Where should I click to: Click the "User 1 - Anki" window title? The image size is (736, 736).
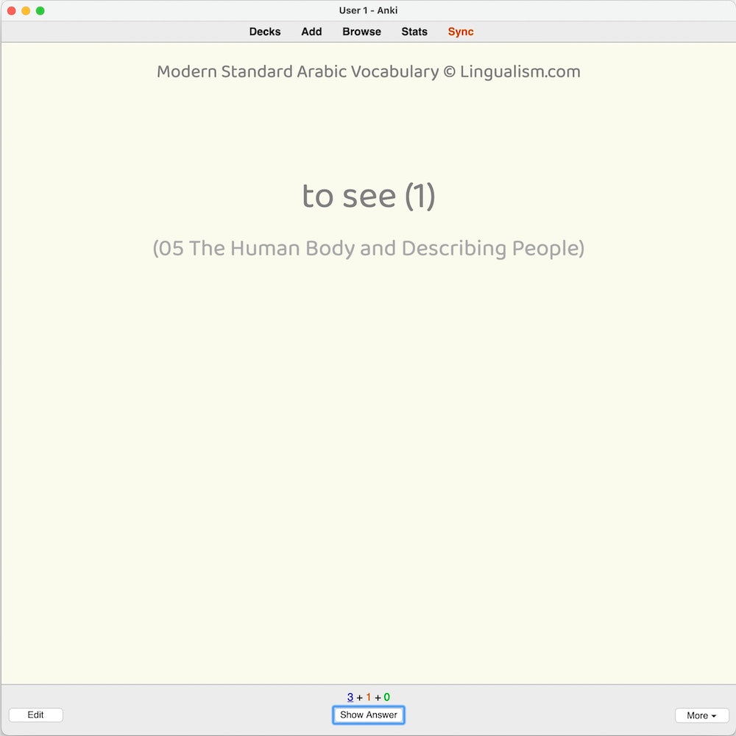(368, 11)
